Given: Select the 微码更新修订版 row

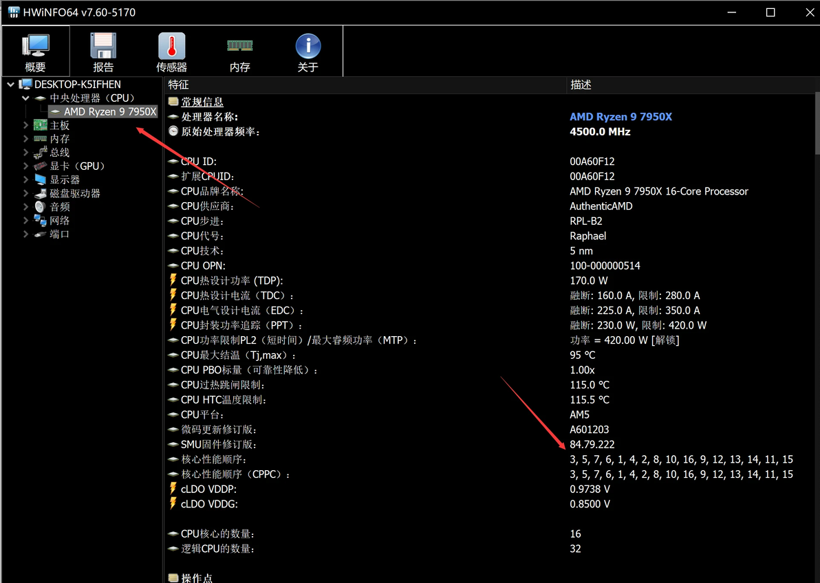Looking at the screenshot, I should click(490, 429).
